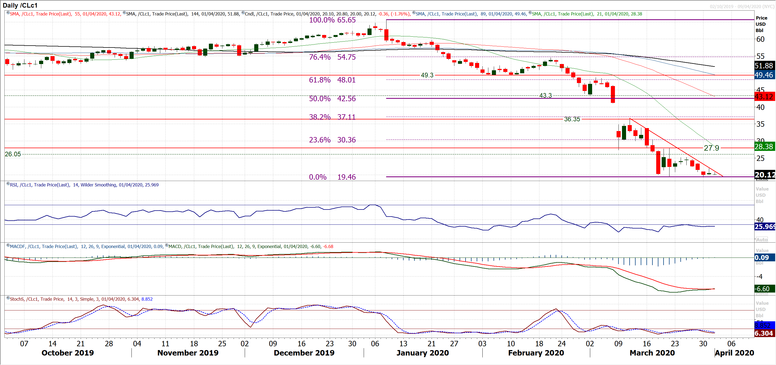The height and width of the screenshot is (365, 776).
Task: Select the blue SMA 89 legend text
Action: (471, 14)
